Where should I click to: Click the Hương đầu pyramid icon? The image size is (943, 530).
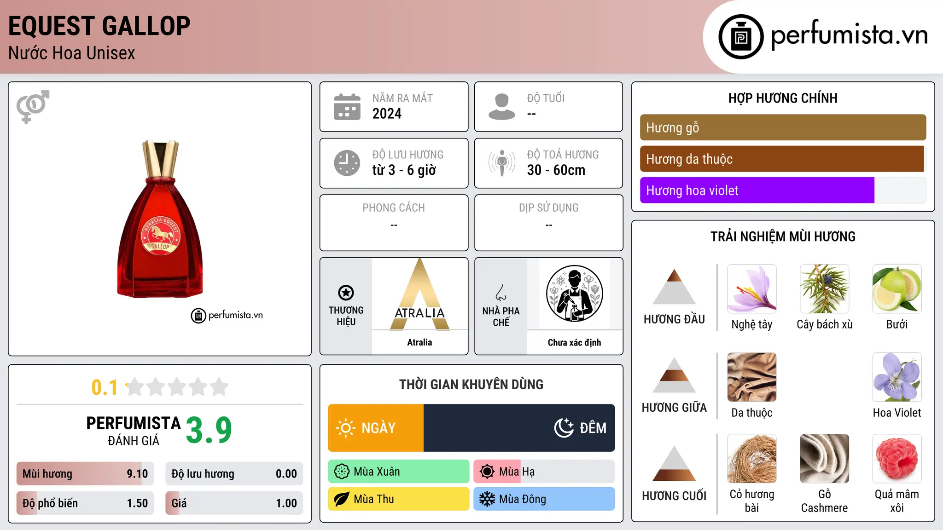pos(674,287)
